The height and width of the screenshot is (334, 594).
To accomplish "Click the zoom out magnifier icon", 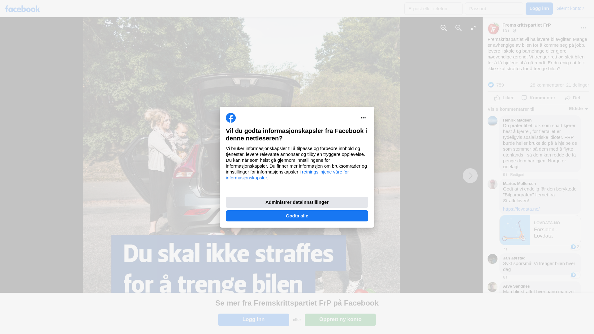I will pyautogui.click(x=458, y=28).
